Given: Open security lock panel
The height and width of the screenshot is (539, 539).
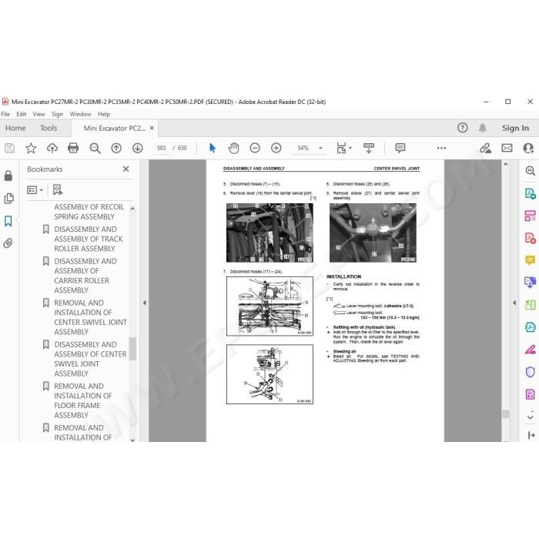Looking at the screenshot, I should [8, 176].
